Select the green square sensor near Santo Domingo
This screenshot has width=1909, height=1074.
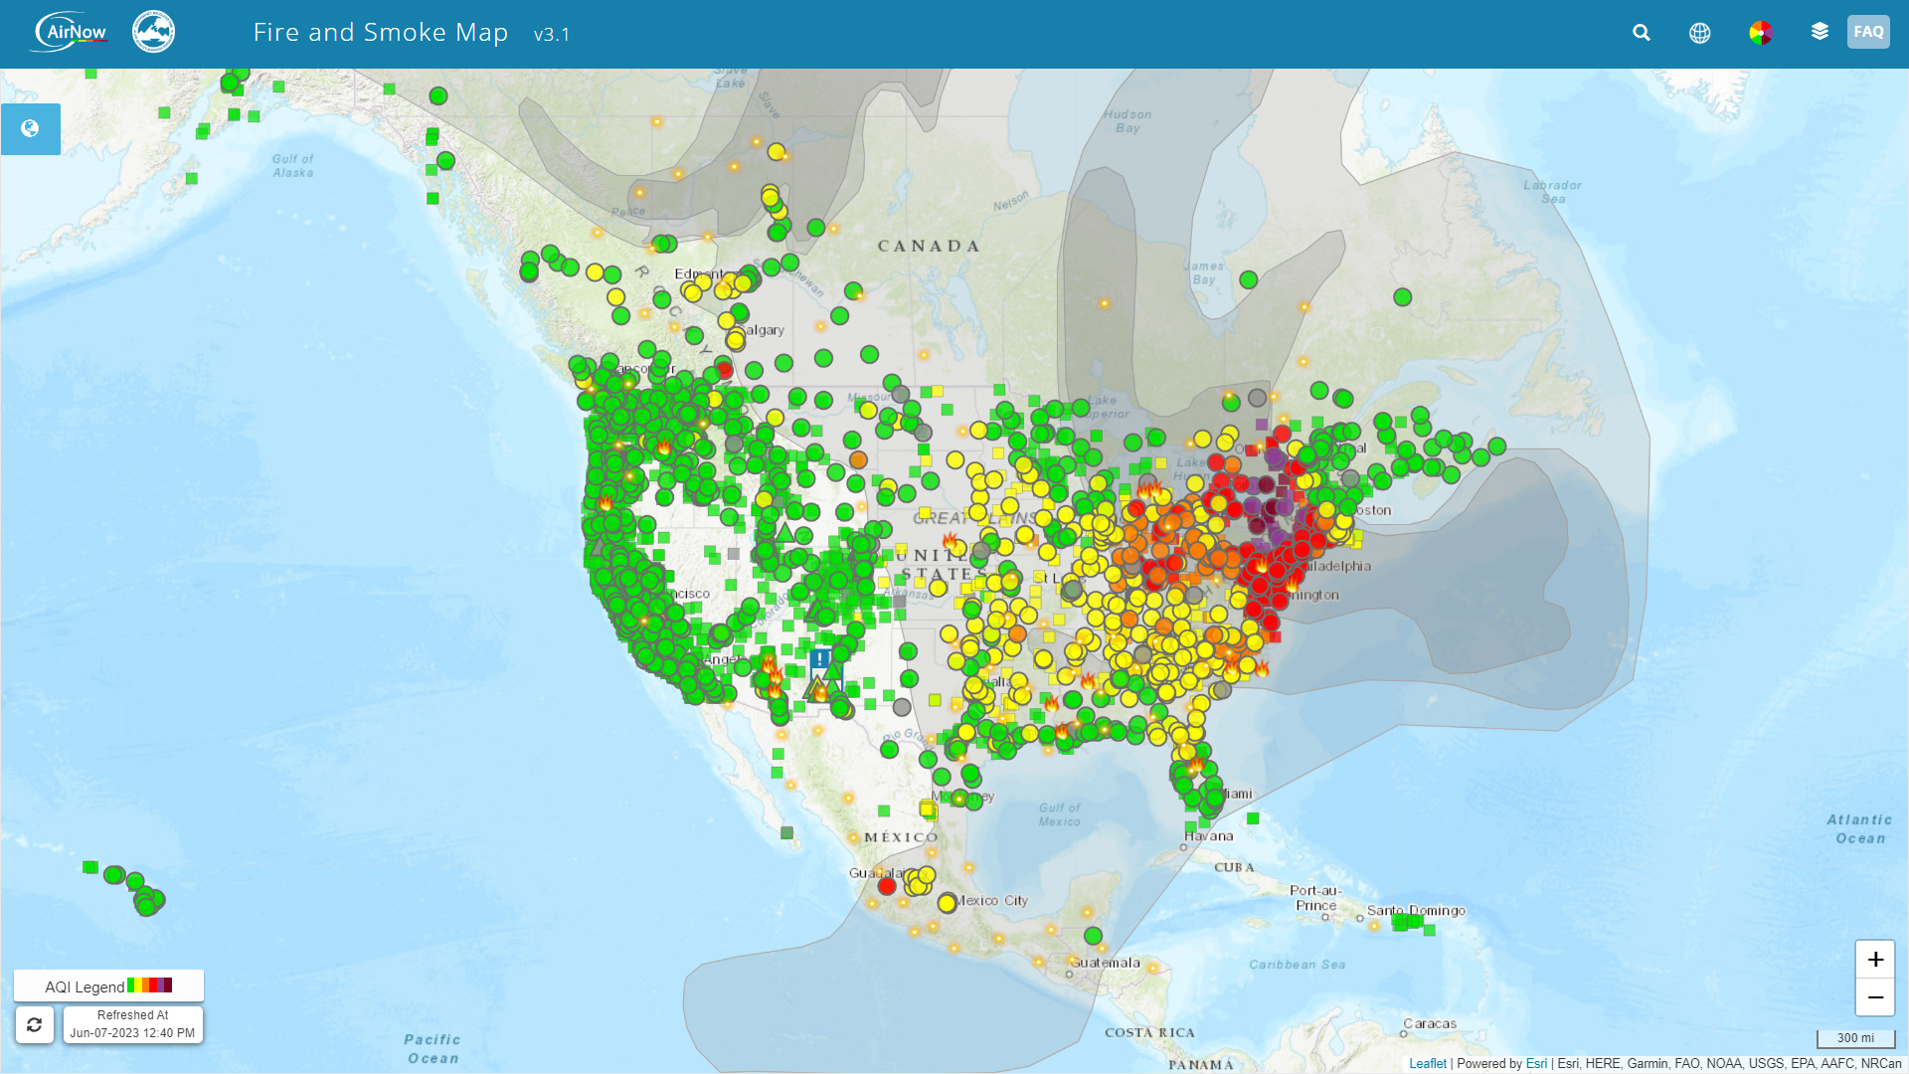(1429, 930)
